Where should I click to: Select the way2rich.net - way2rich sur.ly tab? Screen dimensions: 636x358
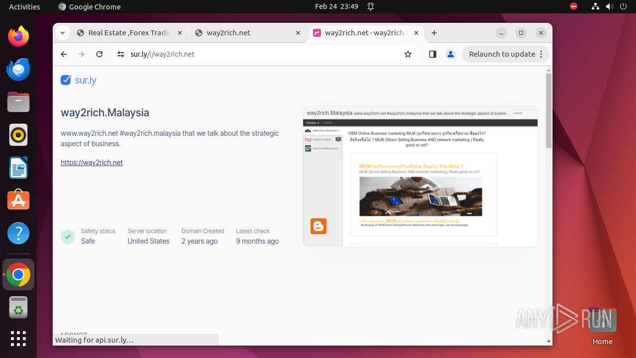click(x=366, y=33)
